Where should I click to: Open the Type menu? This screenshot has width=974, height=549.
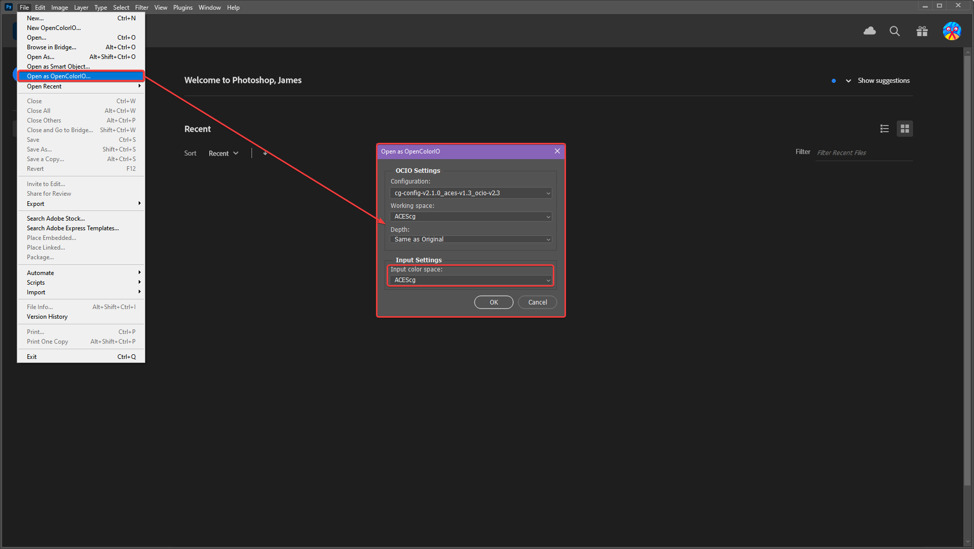tap(101, 7)
